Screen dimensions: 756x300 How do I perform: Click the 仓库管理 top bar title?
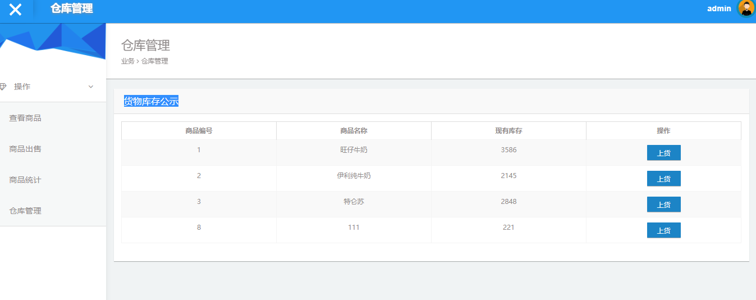click(72, 8)
